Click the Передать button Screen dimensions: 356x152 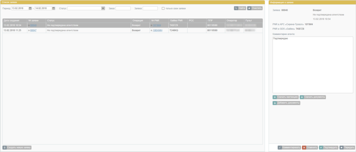tap(347, 148)
